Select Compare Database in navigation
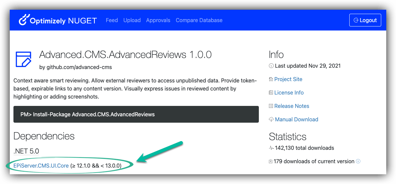Viewport: 396px width, 184px height. point(199,20)
